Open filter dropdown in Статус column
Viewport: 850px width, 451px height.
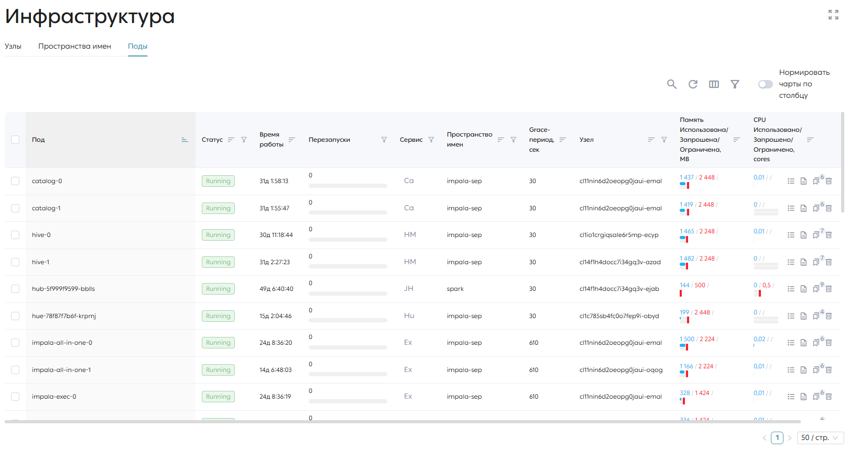click(x=244, y=140)
